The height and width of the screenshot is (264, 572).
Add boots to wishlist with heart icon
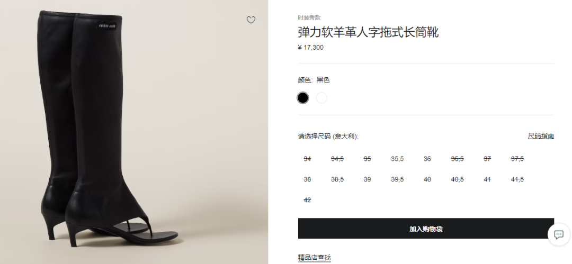[251, 20]
